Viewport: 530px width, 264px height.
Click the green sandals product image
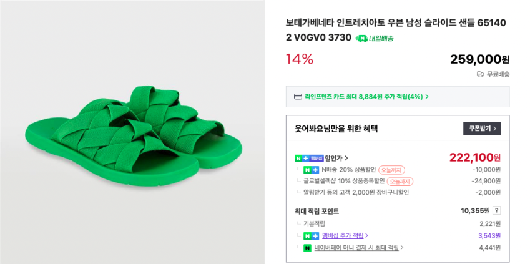132,132
